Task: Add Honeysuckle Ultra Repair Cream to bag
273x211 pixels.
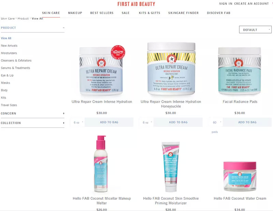Action: click(x=178, y=122)
